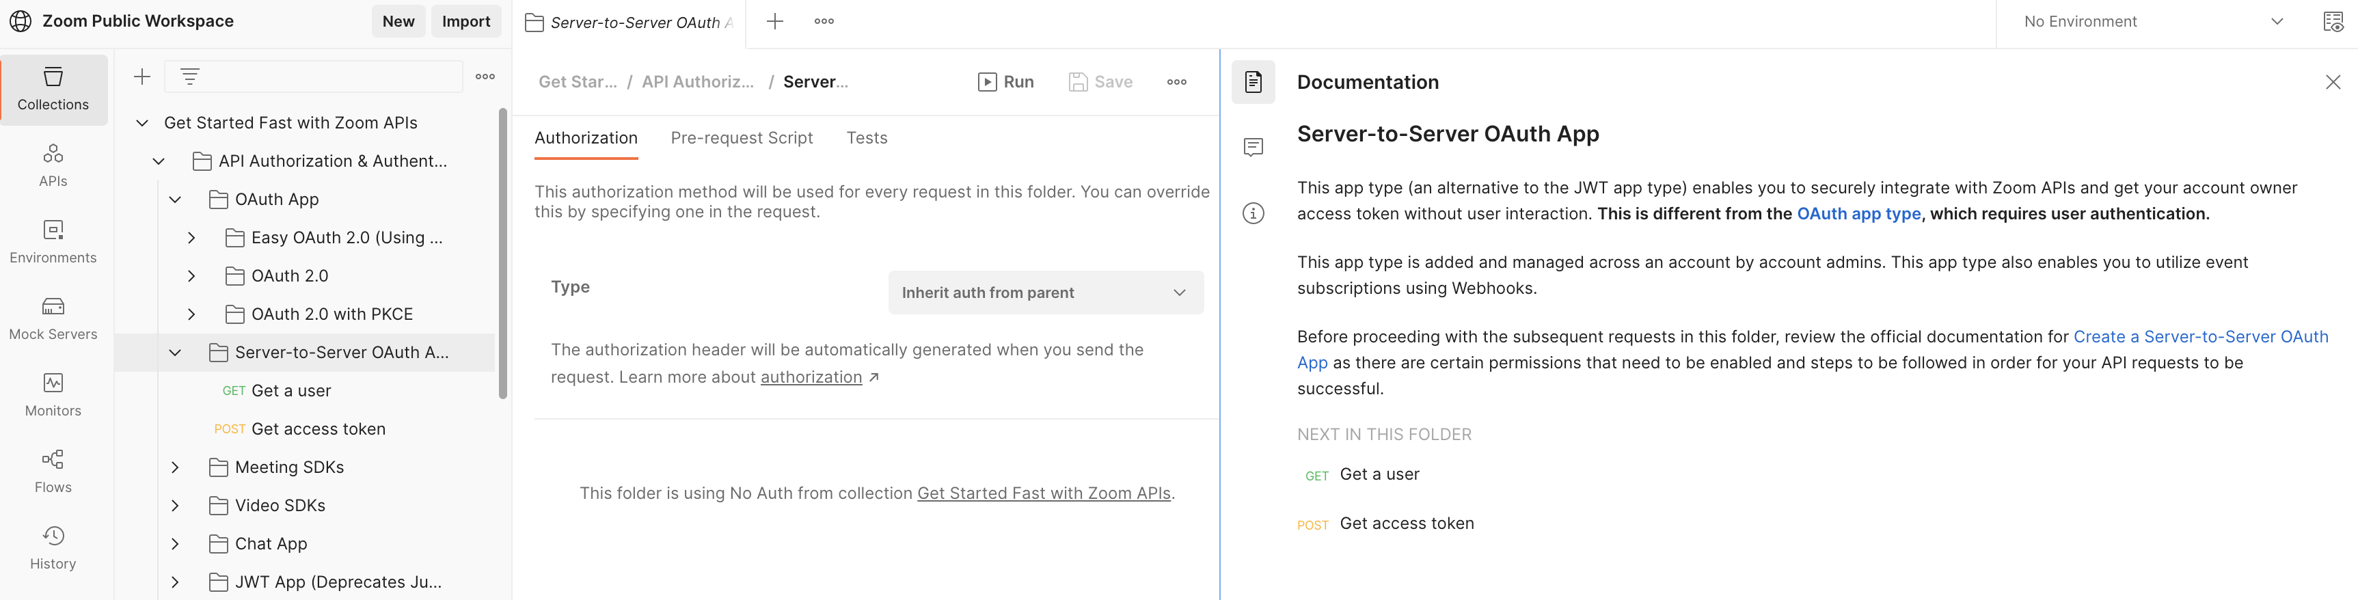The width and height of the screenshot is (2358, 600).
Task: Open the auth Type dropdown
Action: tap(1045, 292)
